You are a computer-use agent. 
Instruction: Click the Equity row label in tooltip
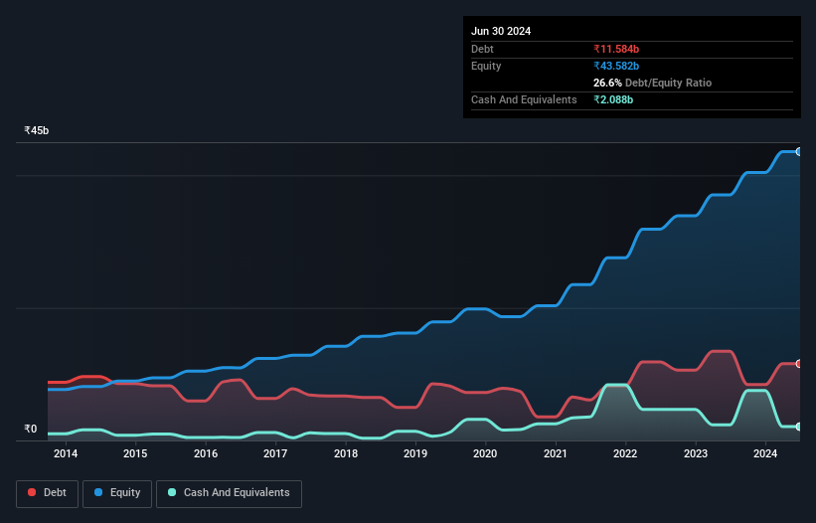pyautogui.click(x=486, y=66)
